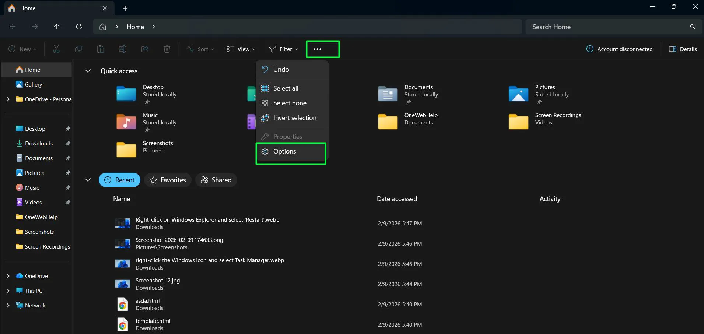Click the Copy icon

[x=78, y=49]
